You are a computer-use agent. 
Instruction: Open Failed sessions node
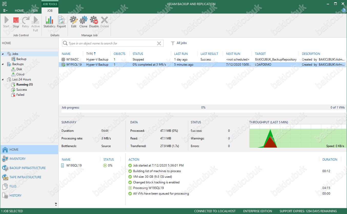pos(20,95)
